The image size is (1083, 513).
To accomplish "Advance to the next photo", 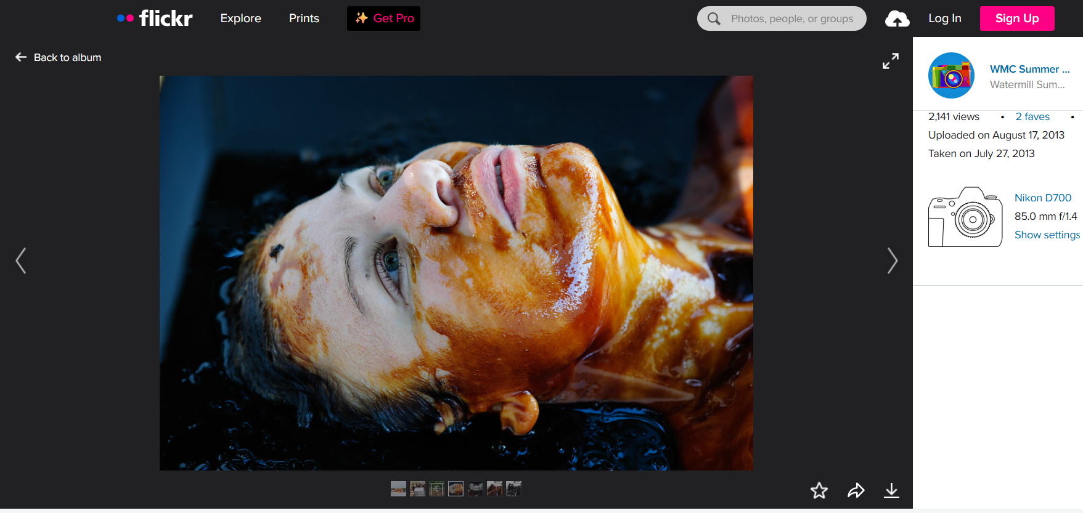I will 891,261.
